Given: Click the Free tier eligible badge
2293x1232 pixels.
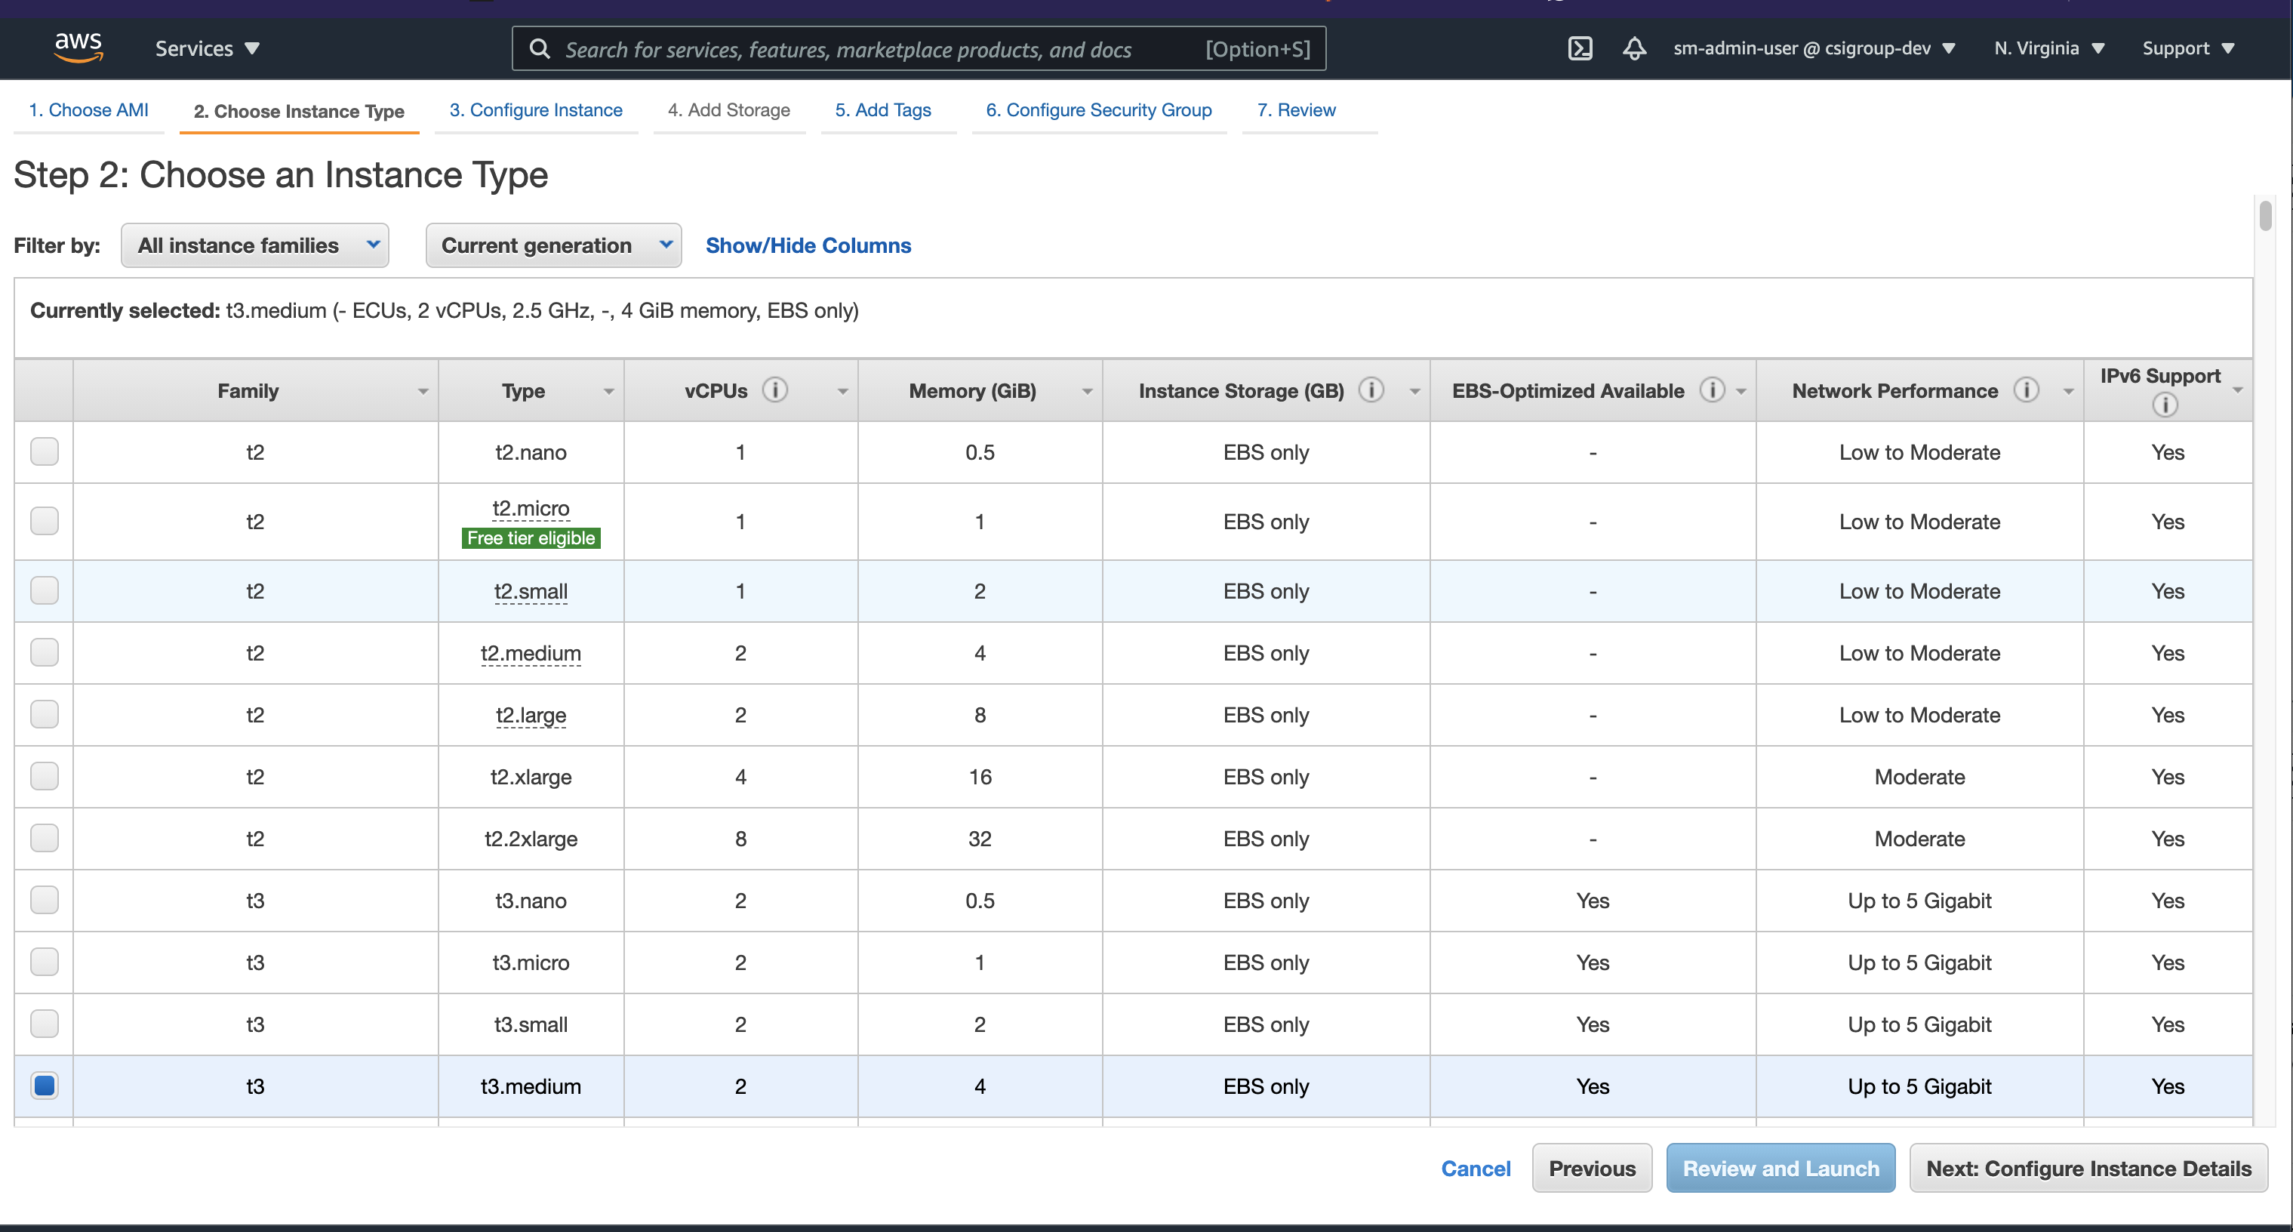Looking at the screenshot, I should (x=531, y=537).
